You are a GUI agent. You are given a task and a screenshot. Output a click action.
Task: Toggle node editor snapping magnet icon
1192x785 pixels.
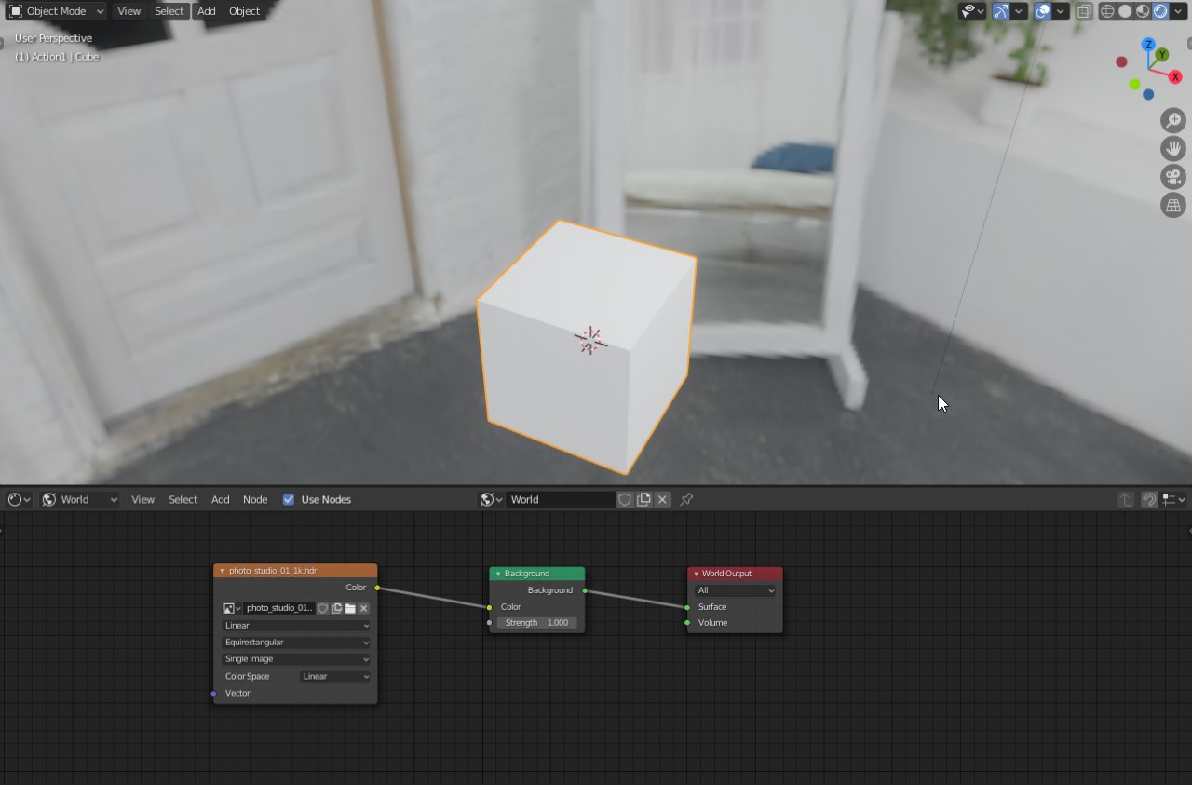(x=1149, y=499)
